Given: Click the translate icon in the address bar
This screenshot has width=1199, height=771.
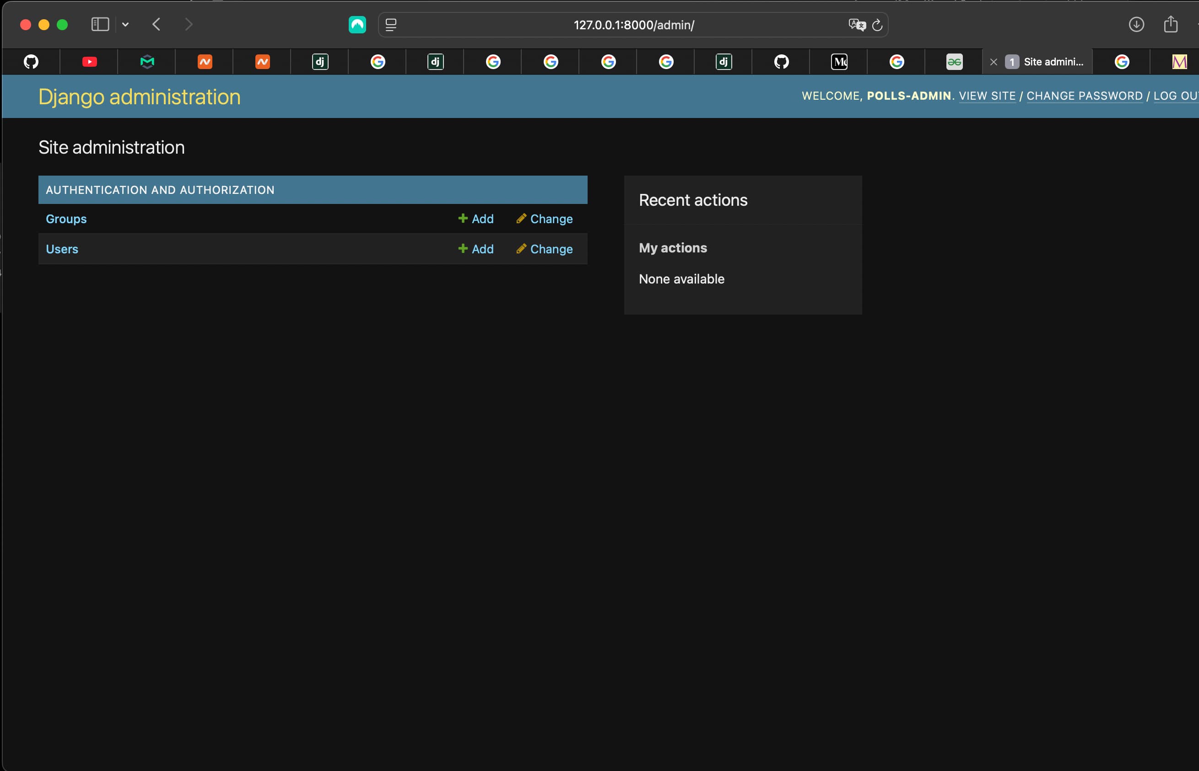Looking at the screenshot, I should [x=857, y=25].
